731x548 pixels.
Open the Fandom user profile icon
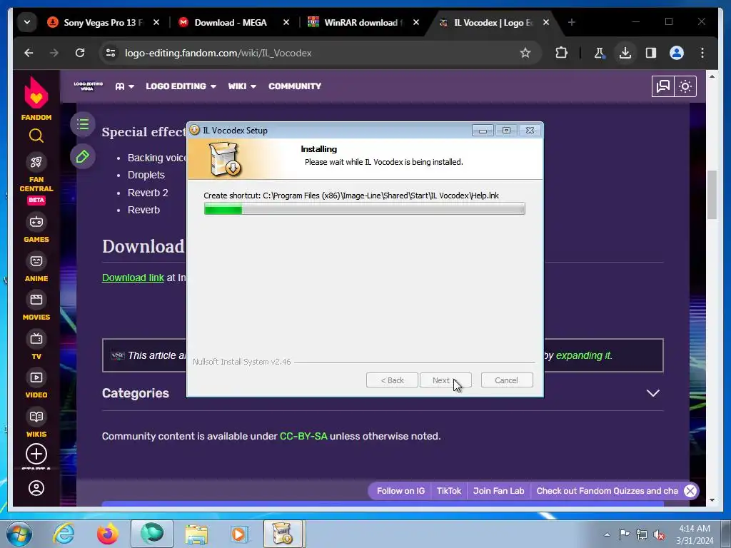(x=36, y=488)
